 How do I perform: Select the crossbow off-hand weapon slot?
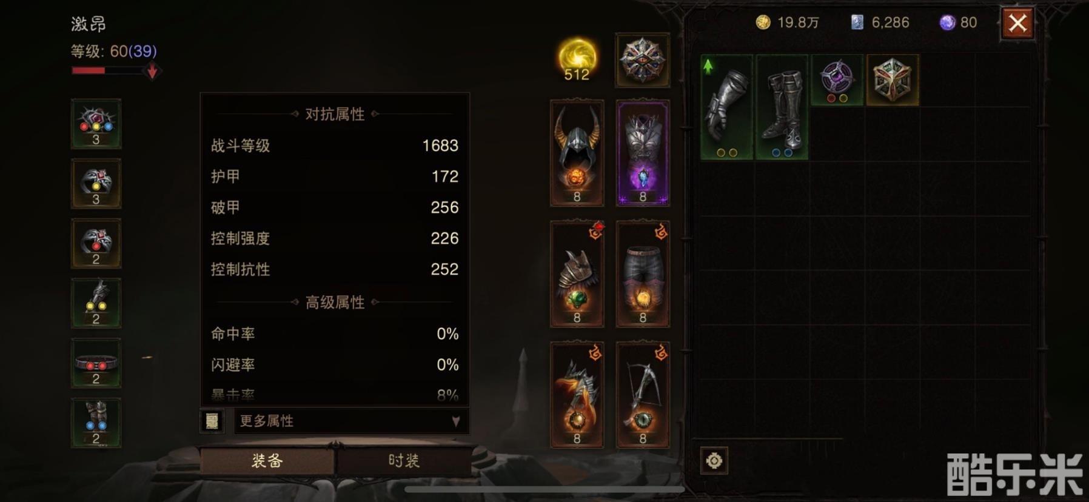coord(643,395)
